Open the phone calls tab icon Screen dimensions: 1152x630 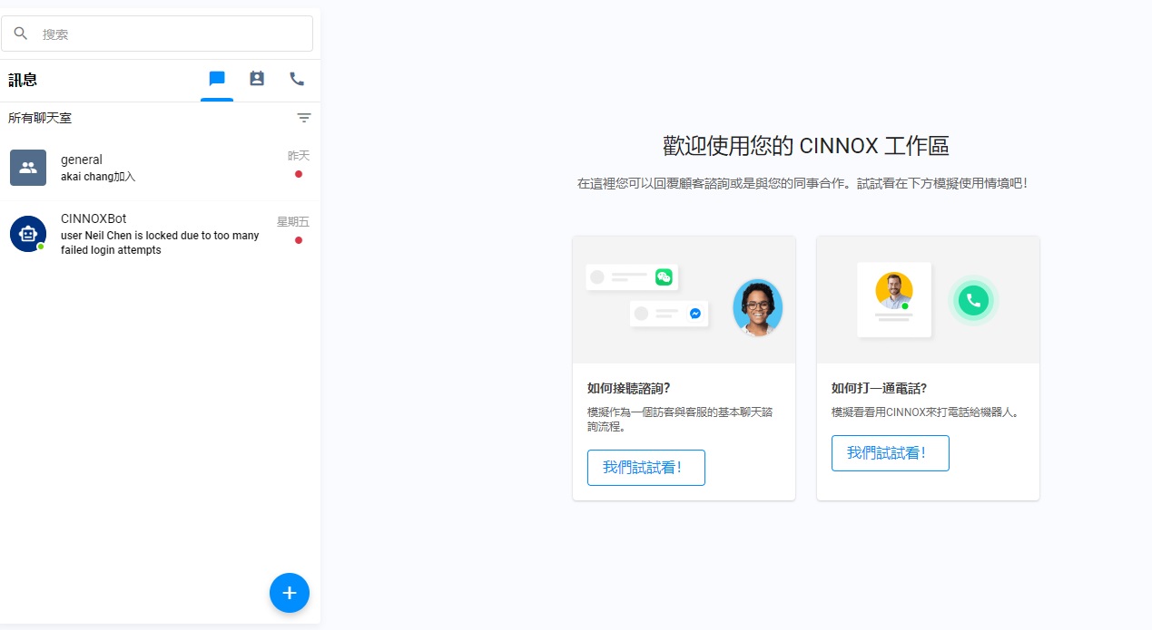(x=297, y=79)
